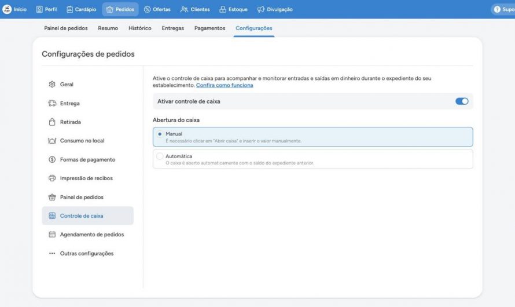Click the Ofertas discount icon
The height and width of the screenshot is (307, 515).
(x=148, y=9)
